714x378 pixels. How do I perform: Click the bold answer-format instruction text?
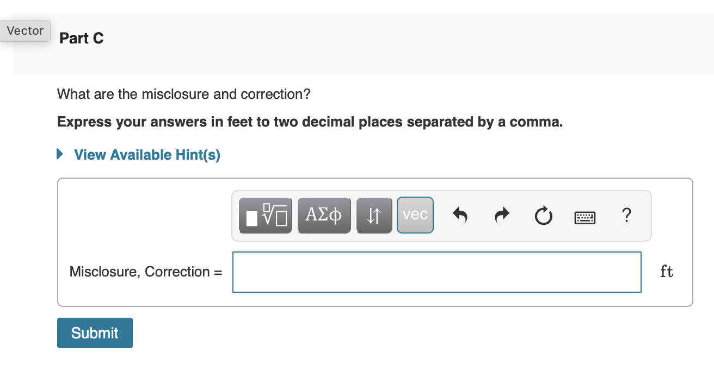(x=309, y=122)
